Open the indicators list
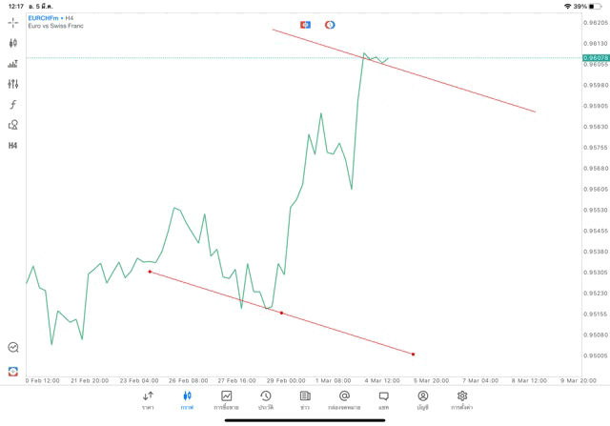 [x=13, y=104]
